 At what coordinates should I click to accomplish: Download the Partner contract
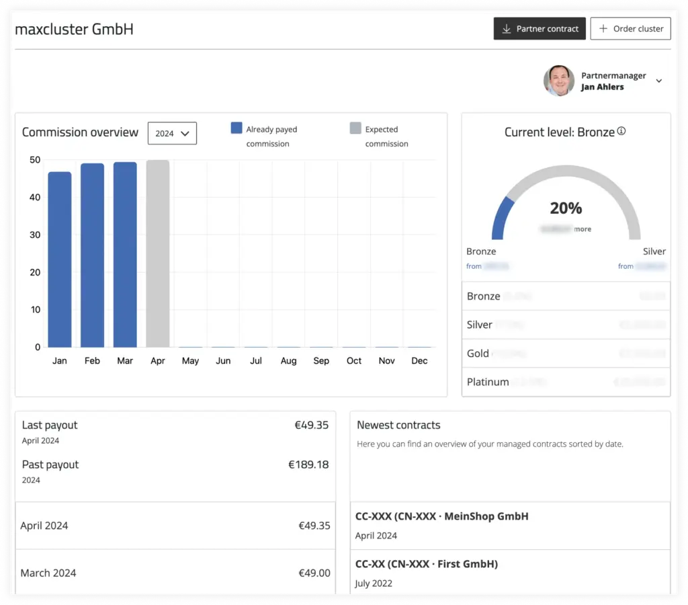(x=540, y=29)
